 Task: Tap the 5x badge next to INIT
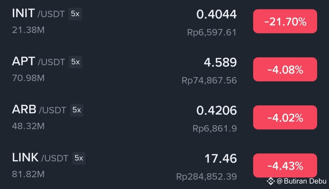pyautogui.click(x=75, y=14)
